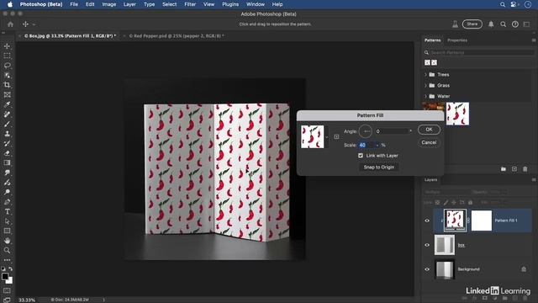This screenshot has height=303, width=538.
Task: Select the Clone Stamp tool
Action: click(x=7, y=134)
